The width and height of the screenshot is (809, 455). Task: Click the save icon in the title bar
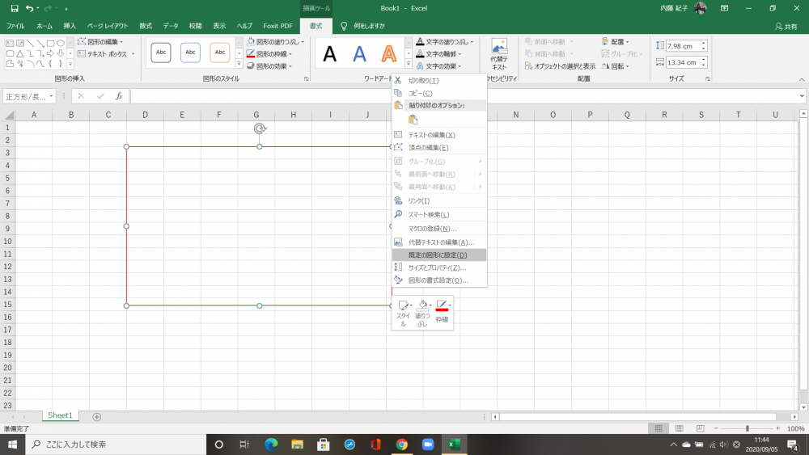(14, 8)
